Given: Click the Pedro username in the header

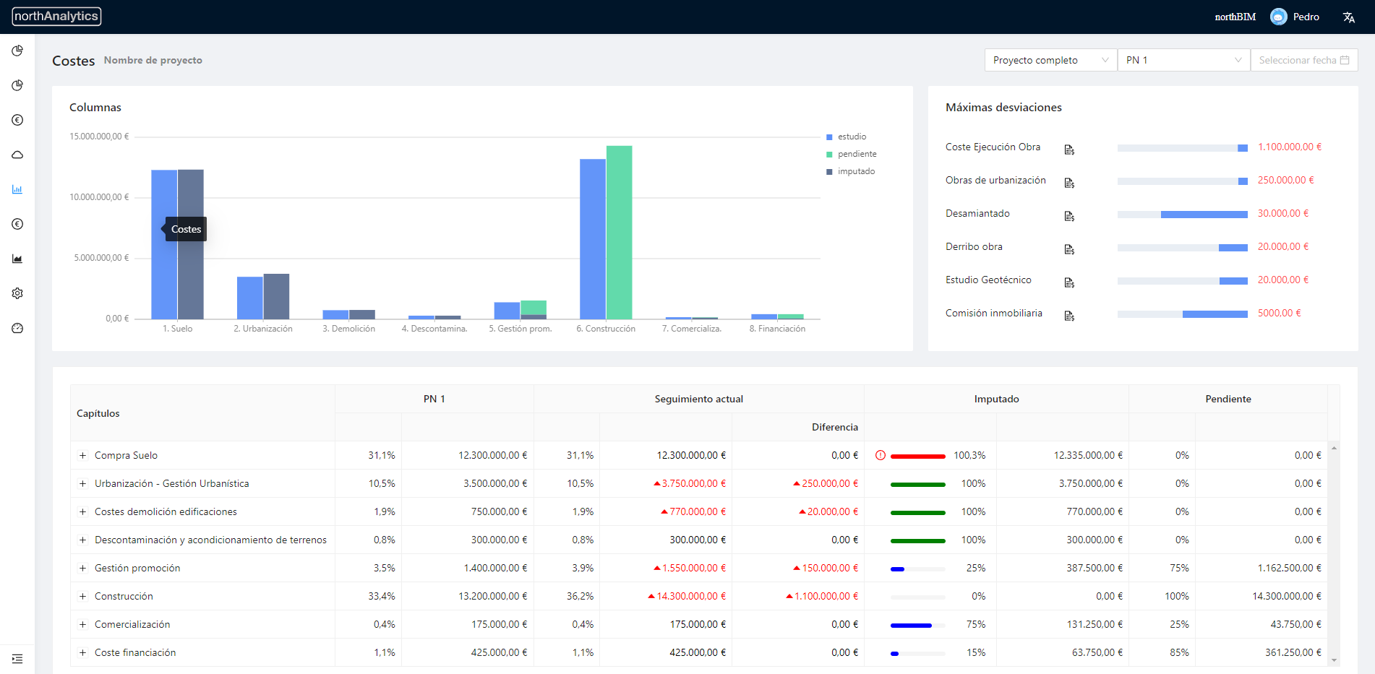Looking at the screenshot, I should pos(1306,17).
